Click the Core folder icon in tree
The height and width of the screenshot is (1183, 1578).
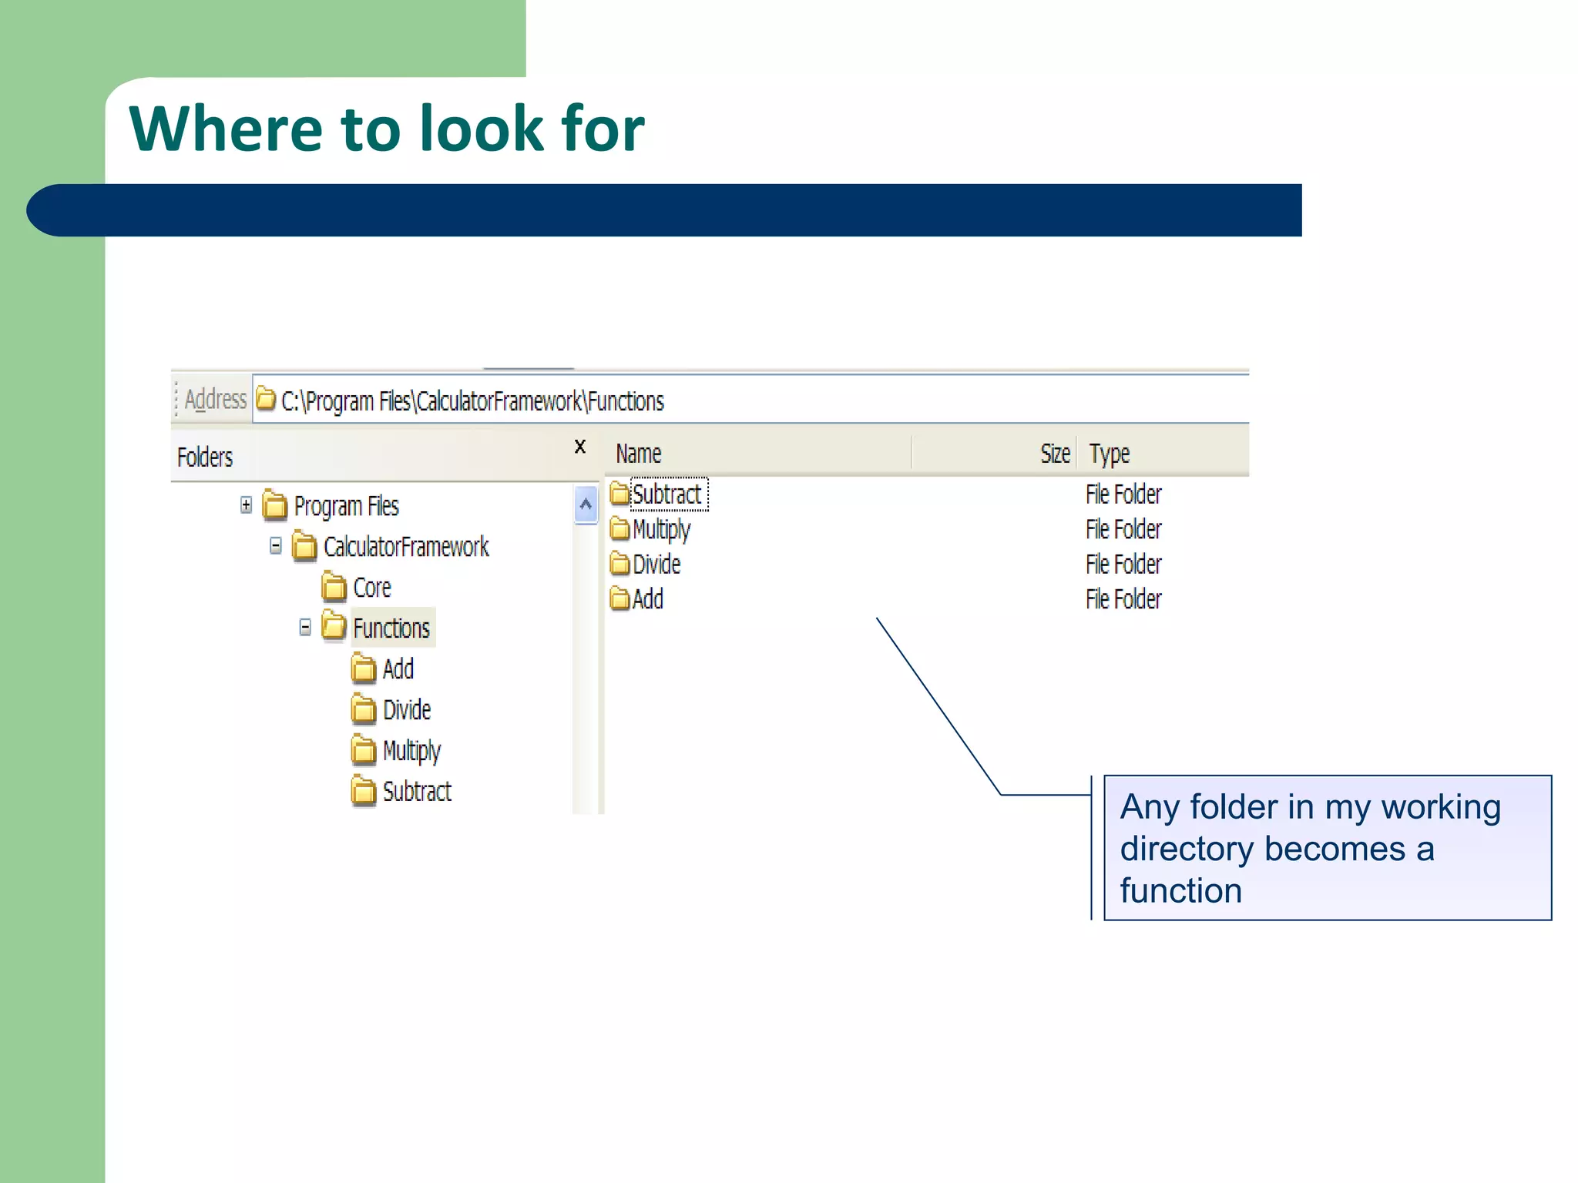[x=334, y=588]
